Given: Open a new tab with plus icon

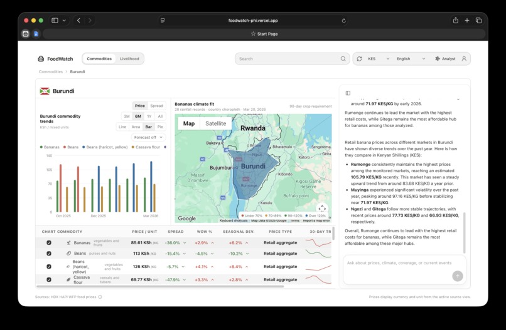Looking at the screenshot, I should 467,20.
